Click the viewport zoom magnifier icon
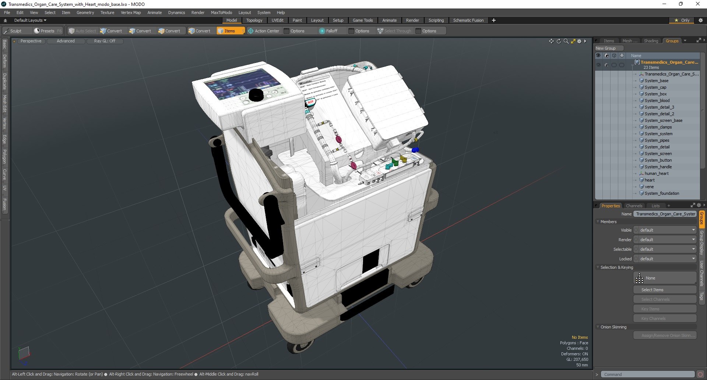The image size is (707, 380). click(566, 41)
